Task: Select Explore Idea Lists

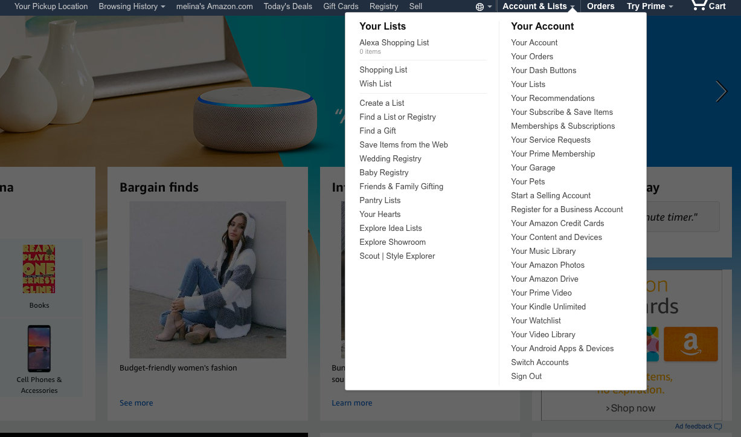Action: (391, 228)
